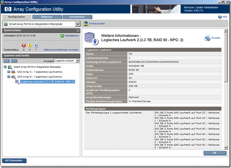Click the Drucken printer icon
This screenshot has width=231, height=168.
(207, 38)
